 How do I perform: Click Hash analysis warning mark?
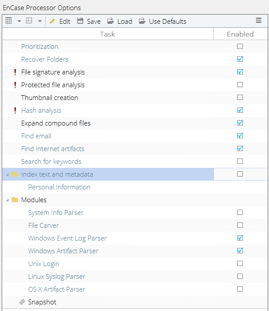coord(15,110)
